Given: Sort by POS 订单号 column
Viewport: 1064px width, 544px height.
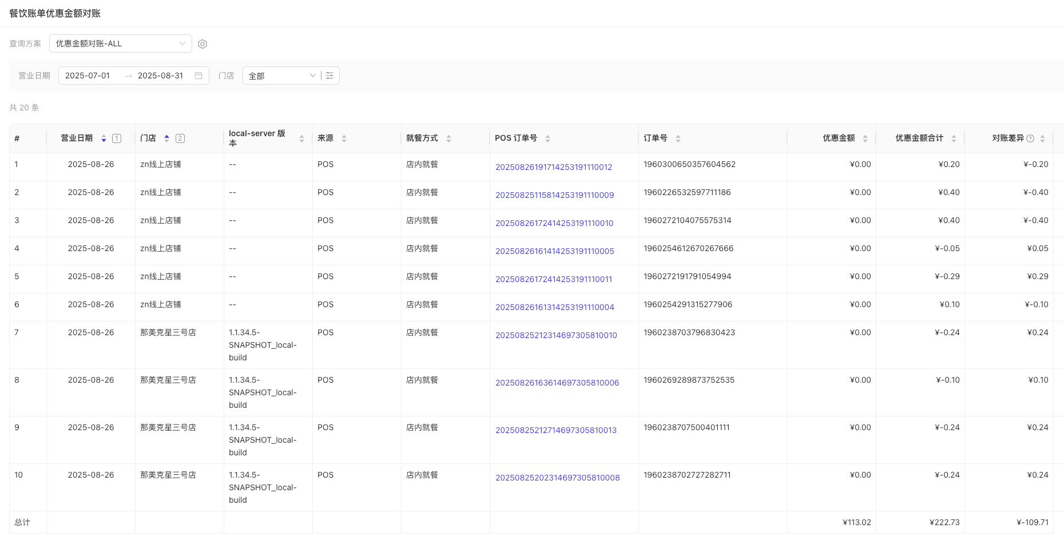Looking at the screenshot, I should click(x=547, y=138).
